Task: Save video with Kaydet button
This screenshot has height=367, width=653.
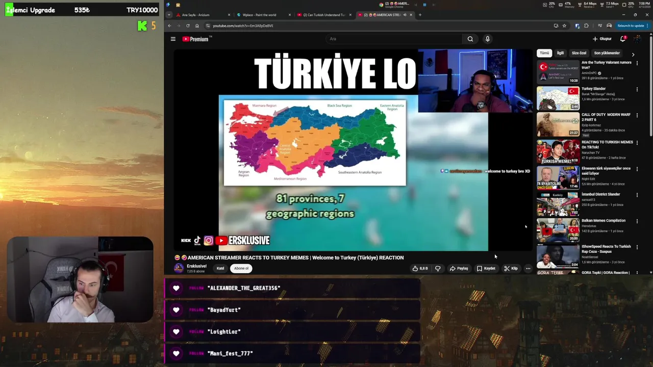Action: coord(486,268)
